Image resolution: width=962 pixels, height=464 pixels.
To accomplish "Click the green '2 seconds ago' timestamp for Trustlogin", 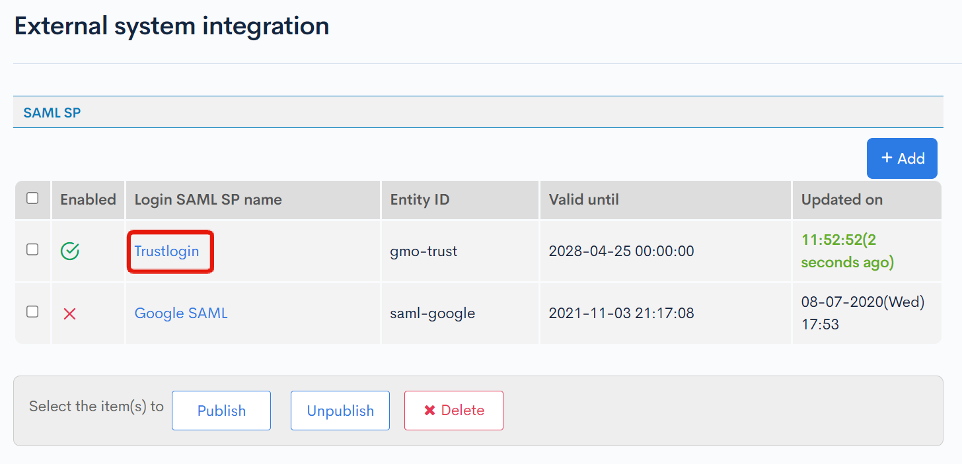I will point(846,251).
